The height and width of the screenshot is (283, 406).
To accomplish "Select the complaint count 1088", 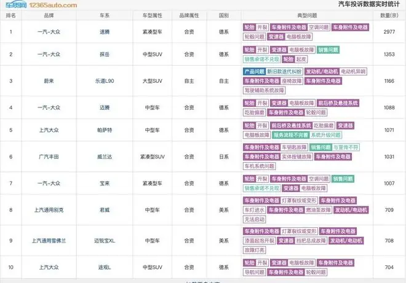I will point(389,107).
